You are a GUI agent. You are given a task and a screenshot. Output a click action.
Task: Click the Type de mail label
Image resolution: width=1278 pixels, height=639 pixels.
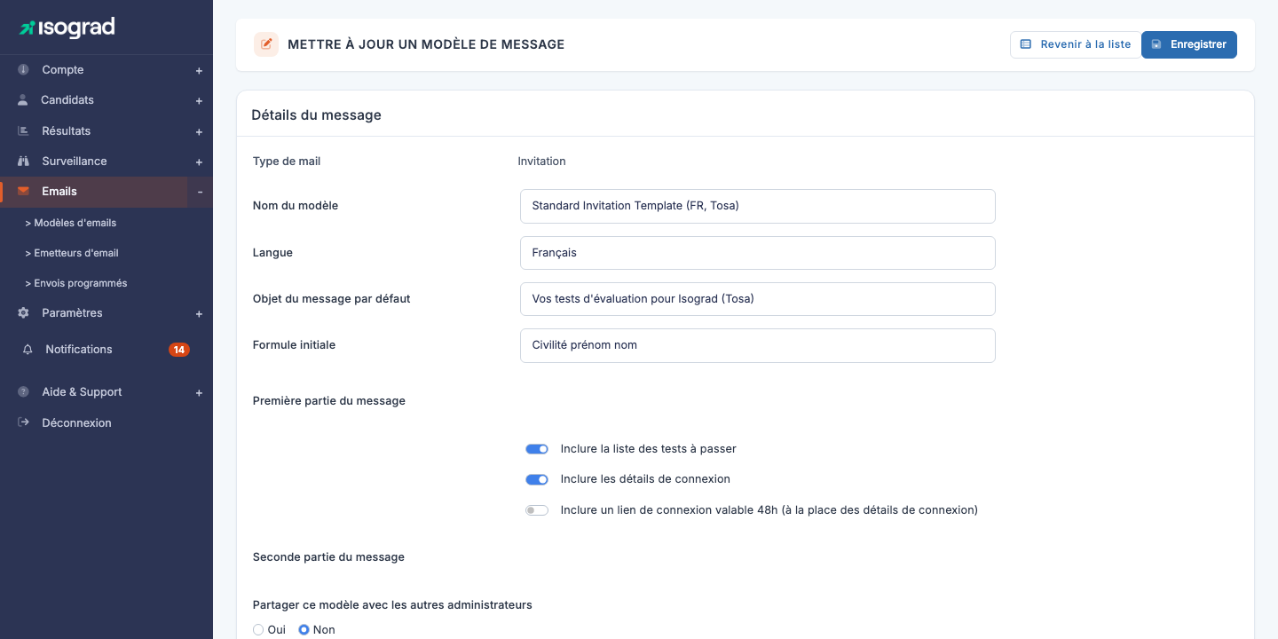click(287, 162)
